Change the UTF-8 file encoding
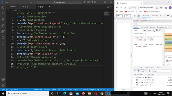Image resolution: width=172 pixels, height=96 pixels. [x=54, y=90]
